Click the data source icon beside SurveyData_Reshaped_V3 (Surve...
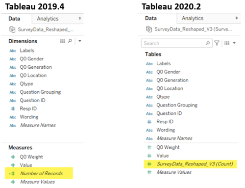The width and height of the screenshot is (245, 188). (149, 29)
